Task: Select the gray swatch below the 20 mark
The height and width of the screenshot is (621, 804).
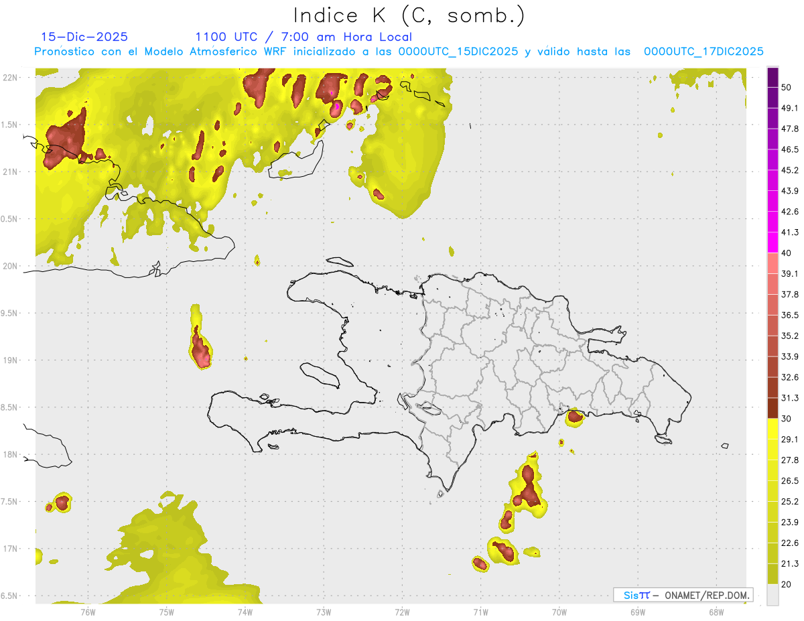Action: [773, 594]
